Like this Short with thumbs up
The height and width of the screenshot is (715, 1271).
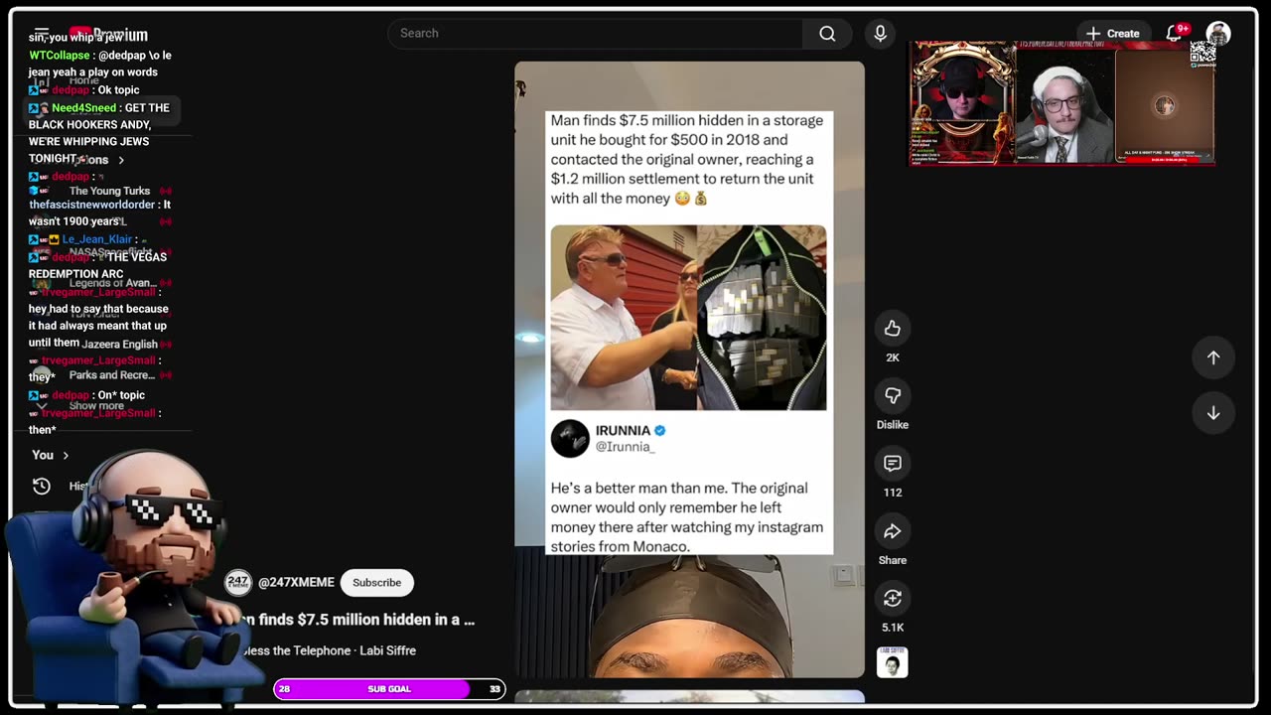click(x=893, y=329)
